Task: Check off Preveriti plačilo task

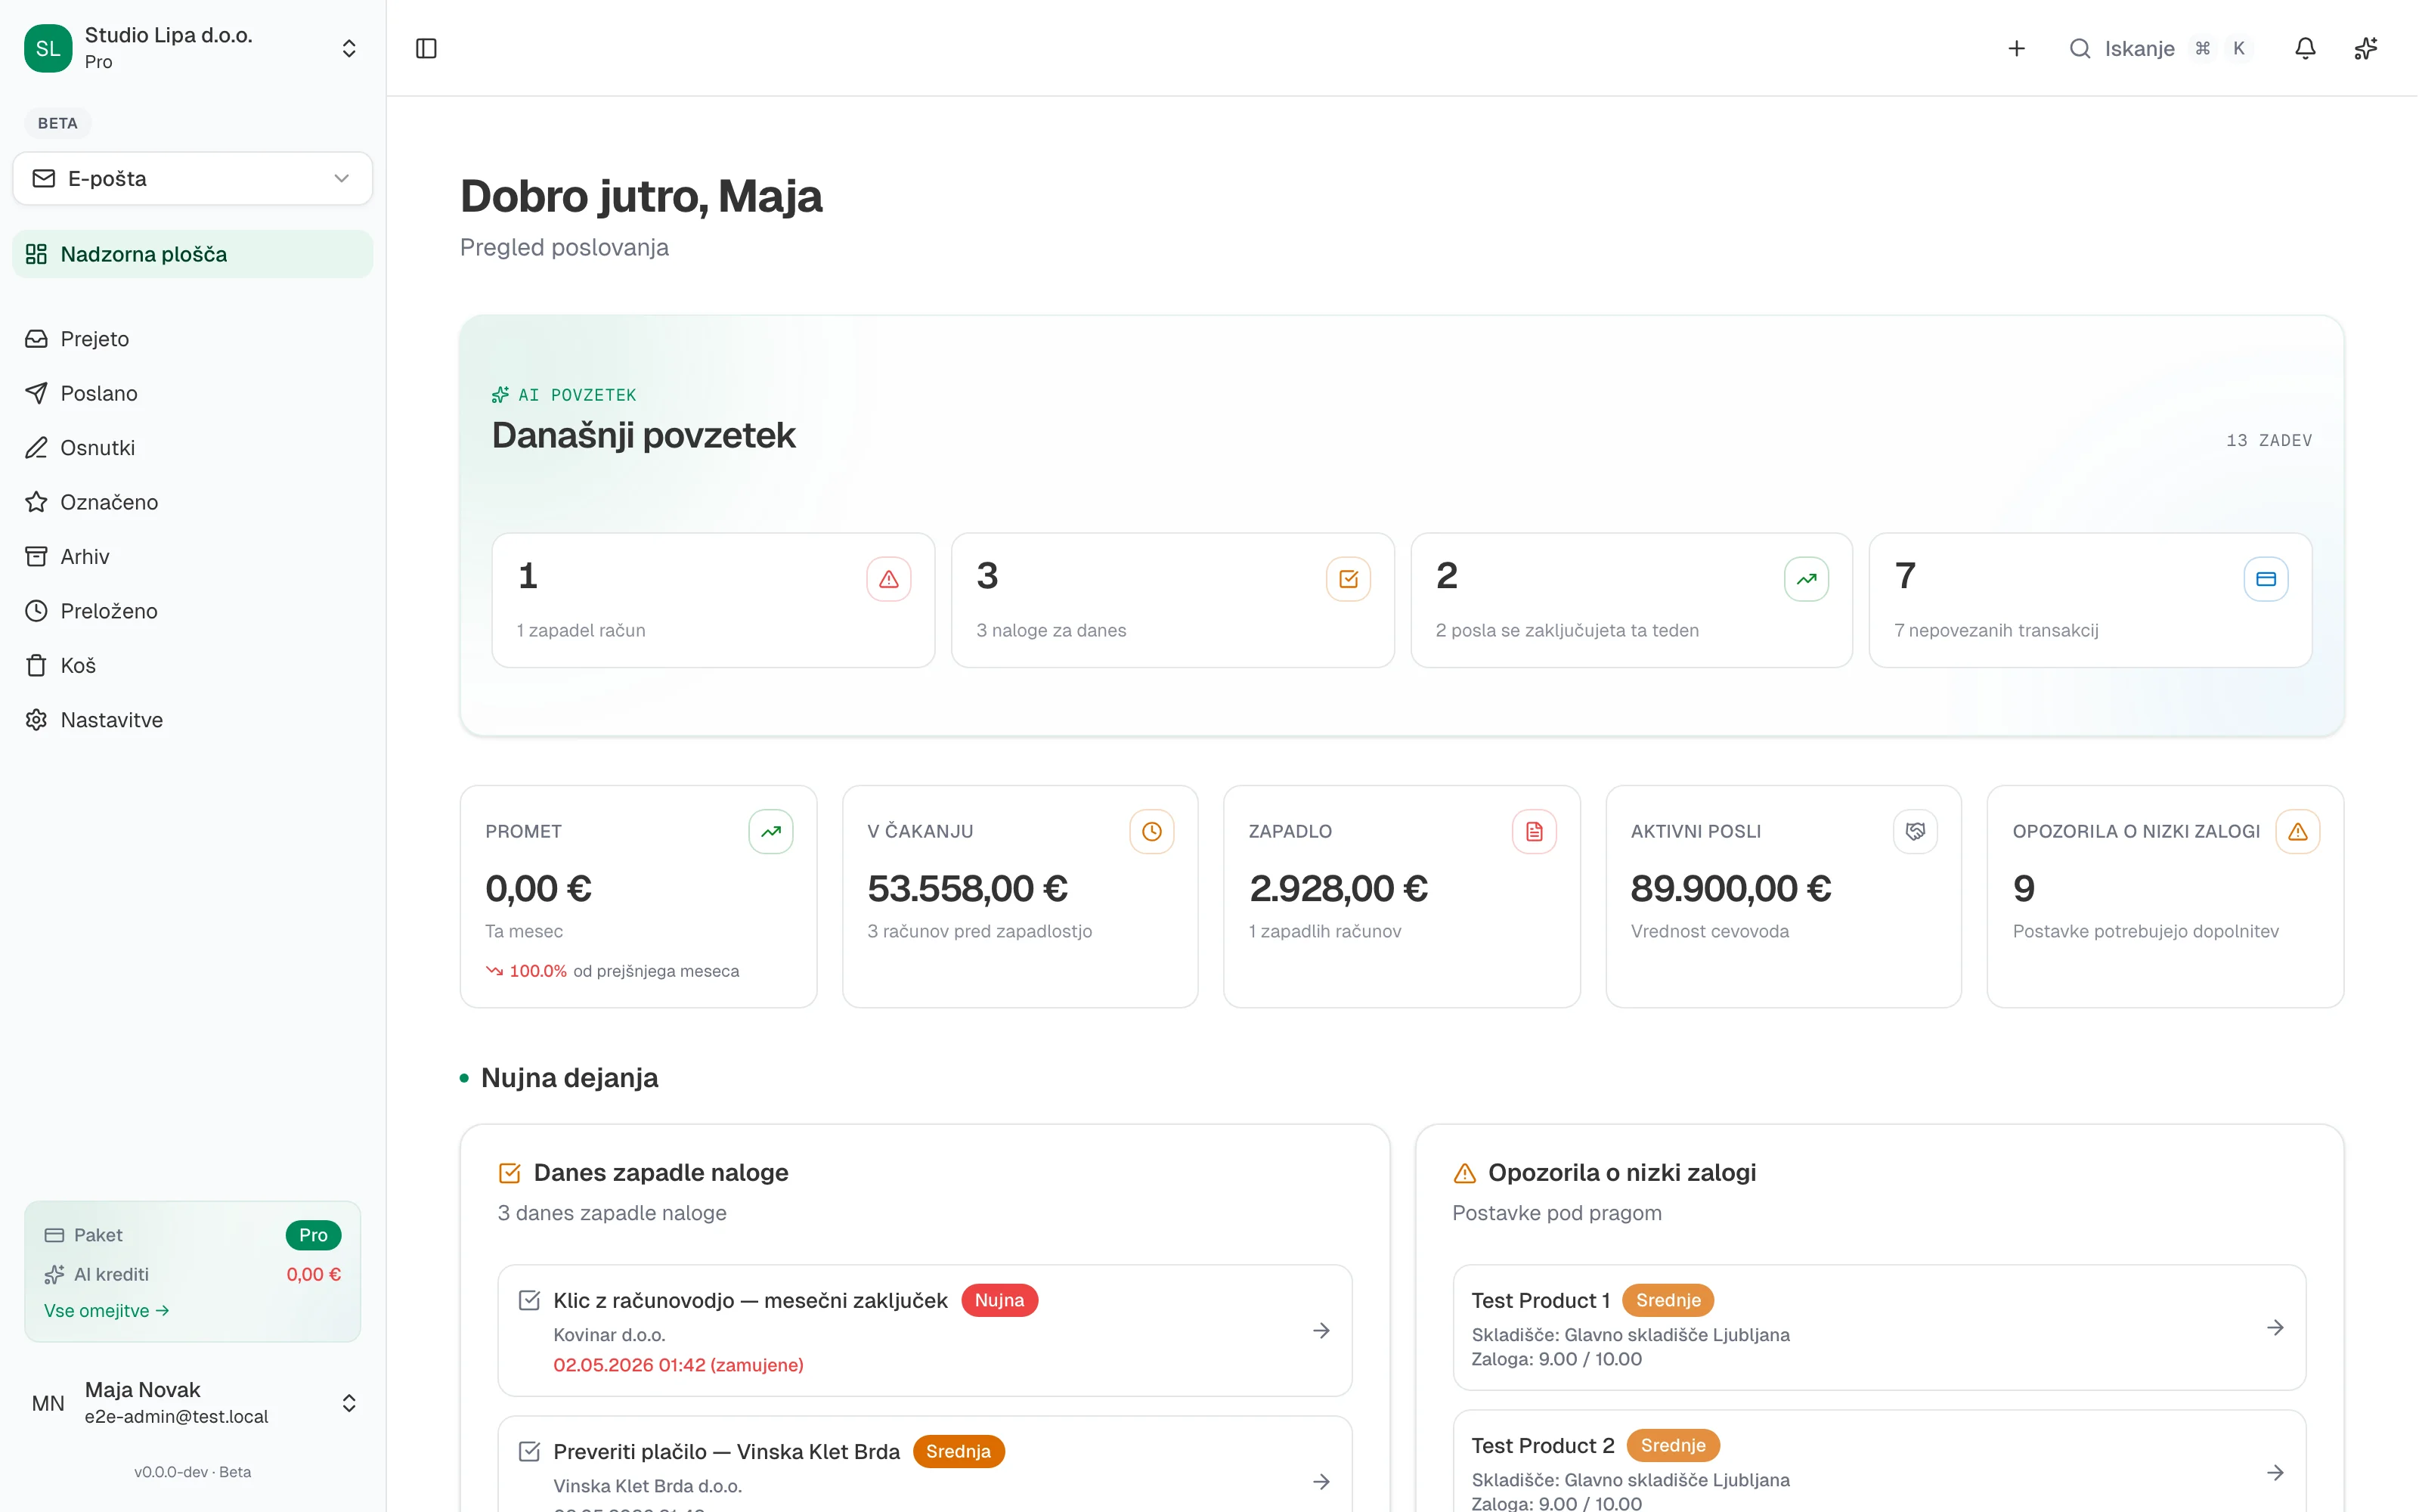Action: 530,1451
